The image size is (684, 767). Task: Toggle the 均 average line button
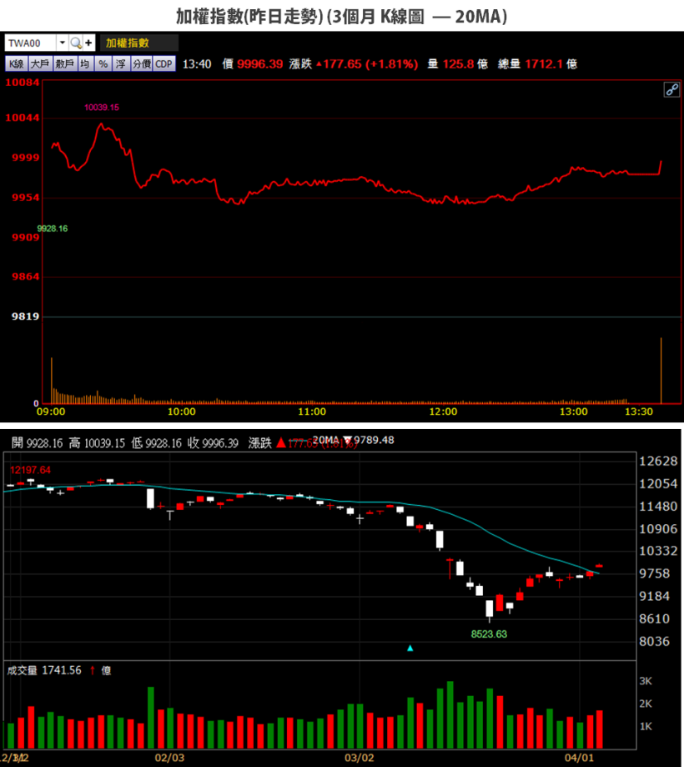(85, 63)
